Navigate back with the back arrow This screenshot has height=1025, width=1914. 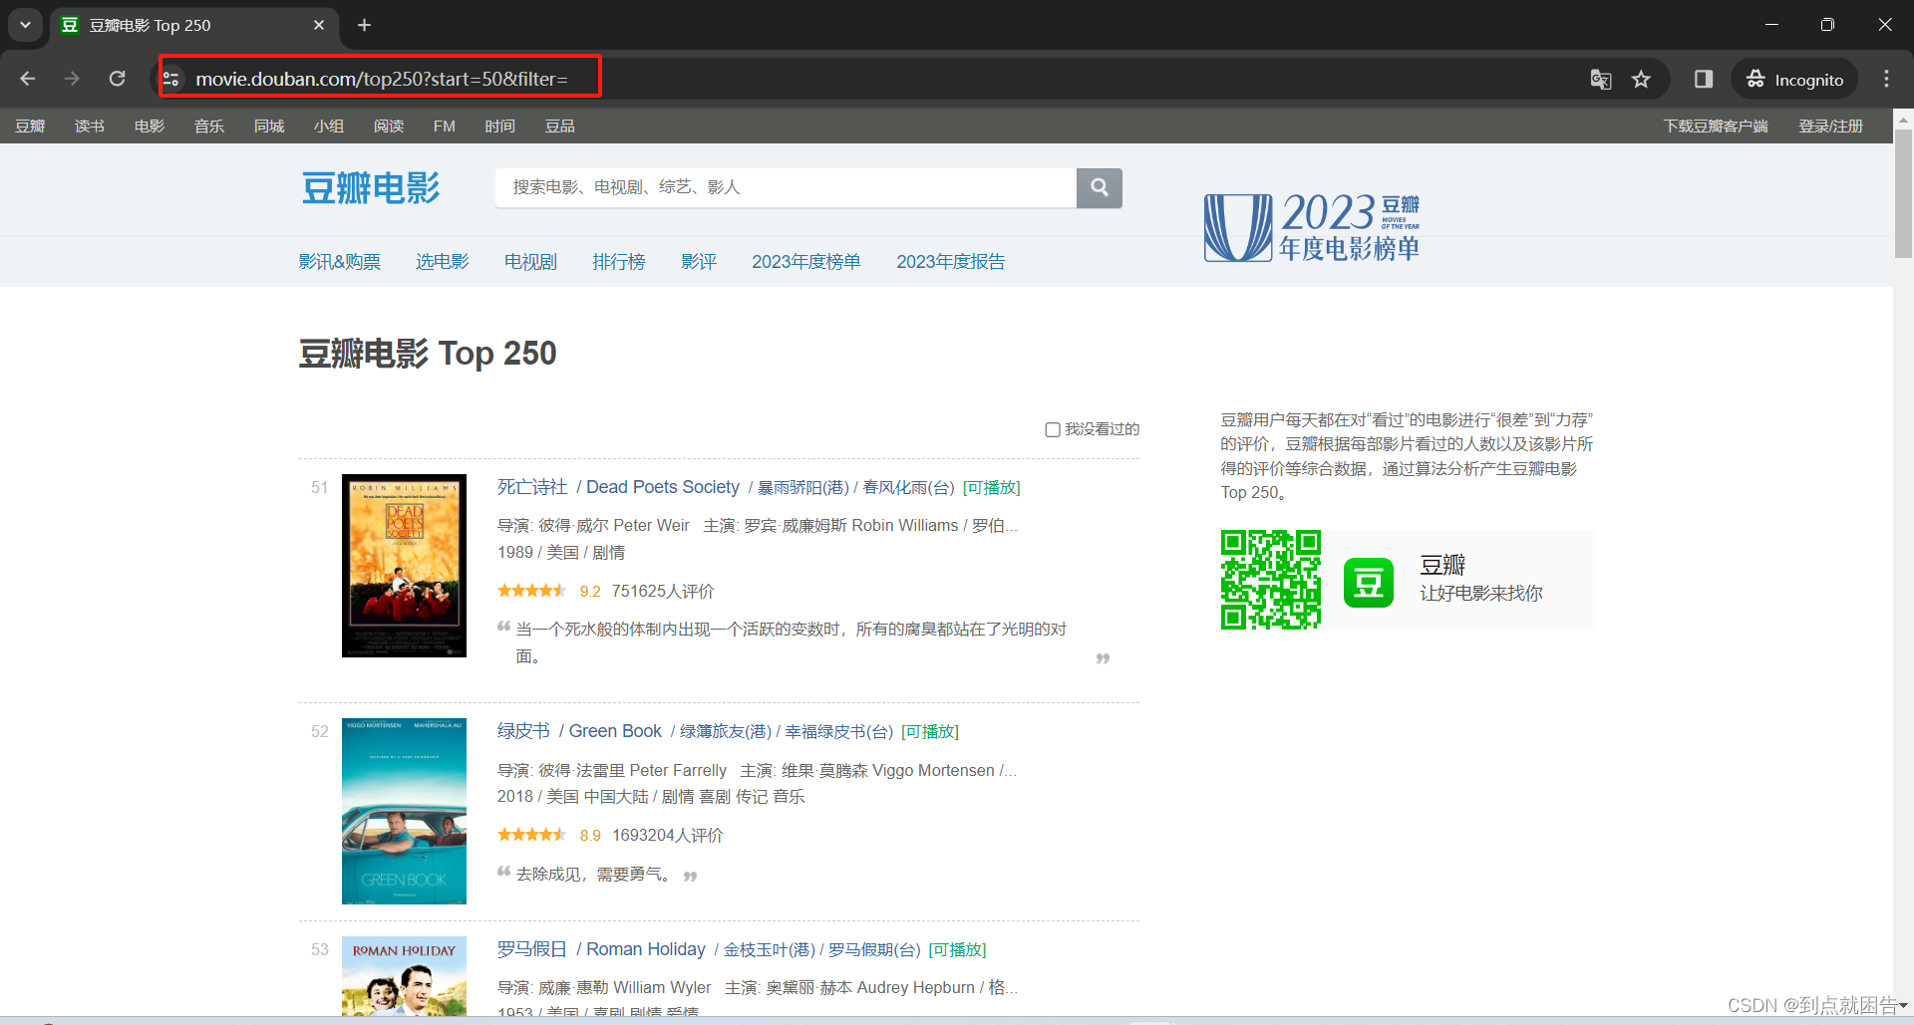click(x=27, y=79)
